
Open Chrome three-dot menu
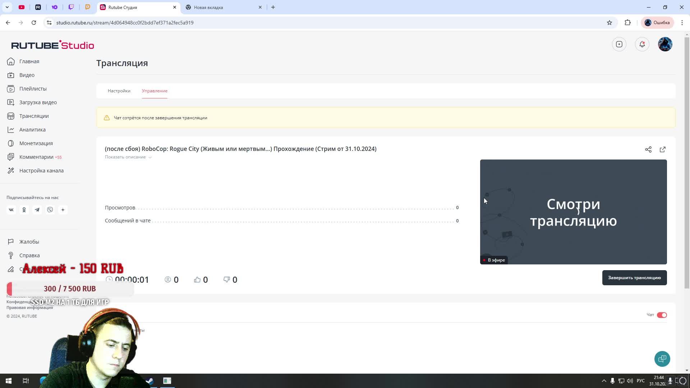(682, 23)
